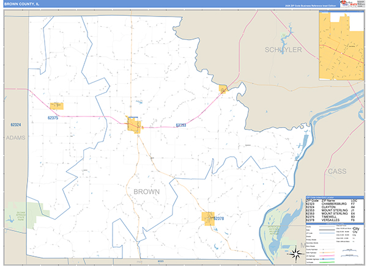Click ZIP code label 62353 on the map
Screen dimensions: 367x266
[x=181, y=125]
